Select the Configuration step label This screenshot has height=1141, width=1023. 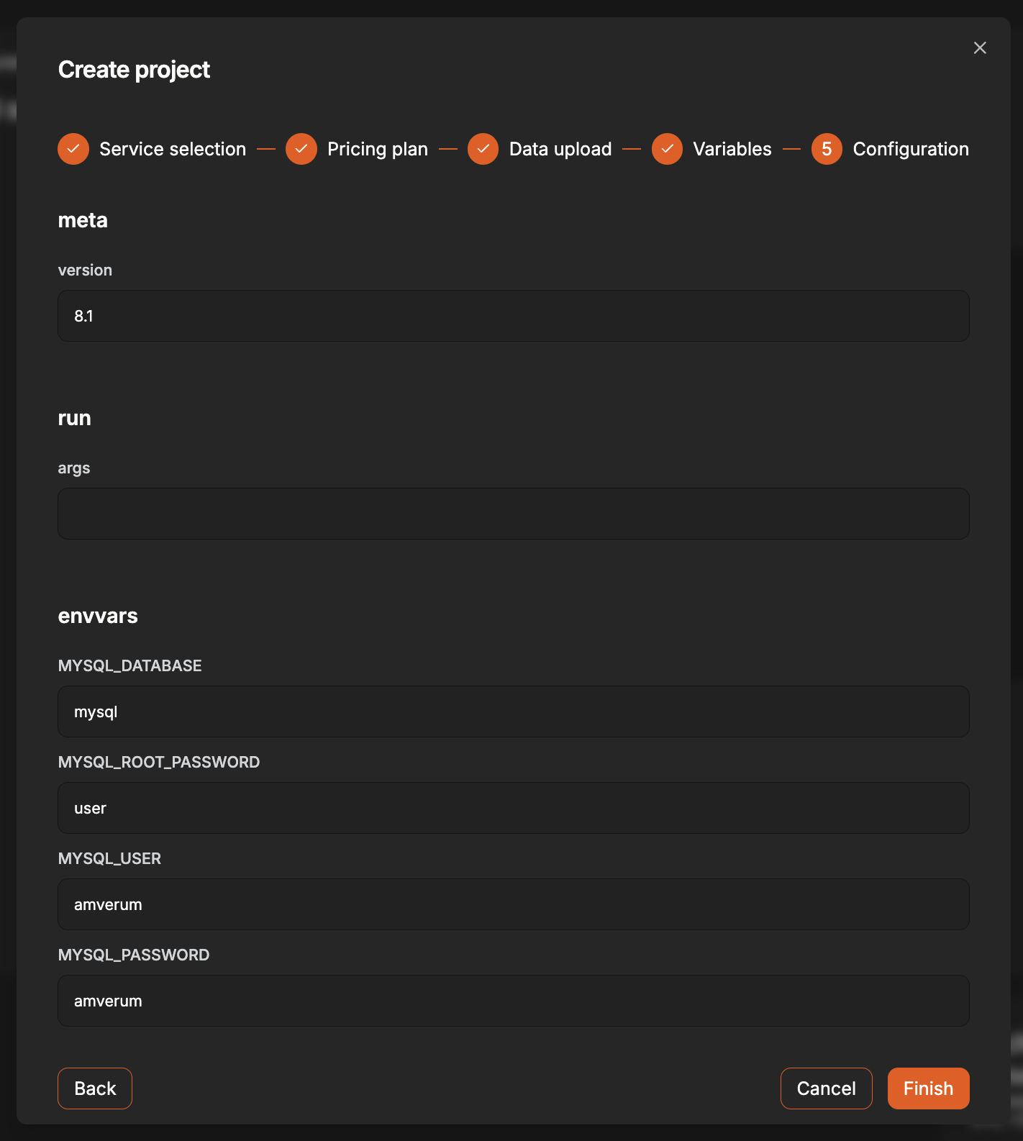(911, 149)
